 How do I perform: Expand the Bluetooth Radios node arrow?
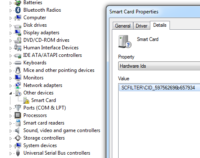10,10
